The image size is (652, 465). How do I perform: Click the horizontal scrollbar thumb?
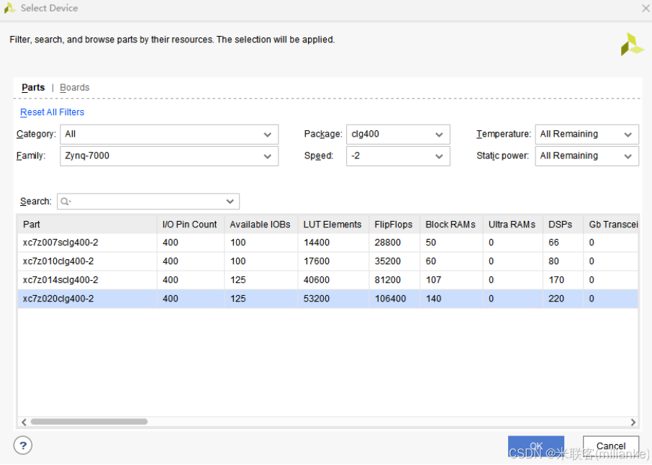pos(89,422)
